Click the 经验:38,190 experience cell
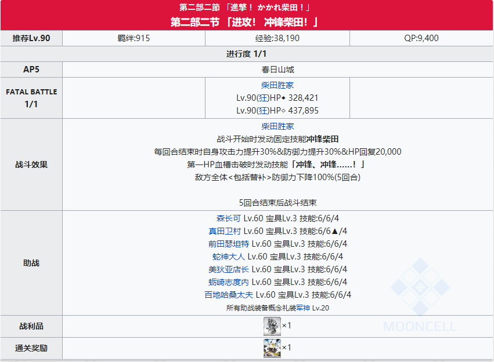 pyautogui.click(x=277, y=38)
